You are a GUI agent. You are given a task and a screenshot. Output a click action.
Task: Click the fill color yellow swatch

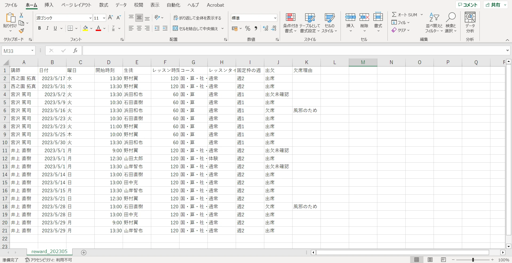85,28
